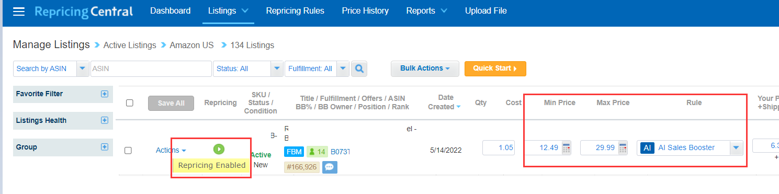The height and width of the screenshot is (194, 779).
Task: Click the green 14 offers badge
Action: coord(317,152)
